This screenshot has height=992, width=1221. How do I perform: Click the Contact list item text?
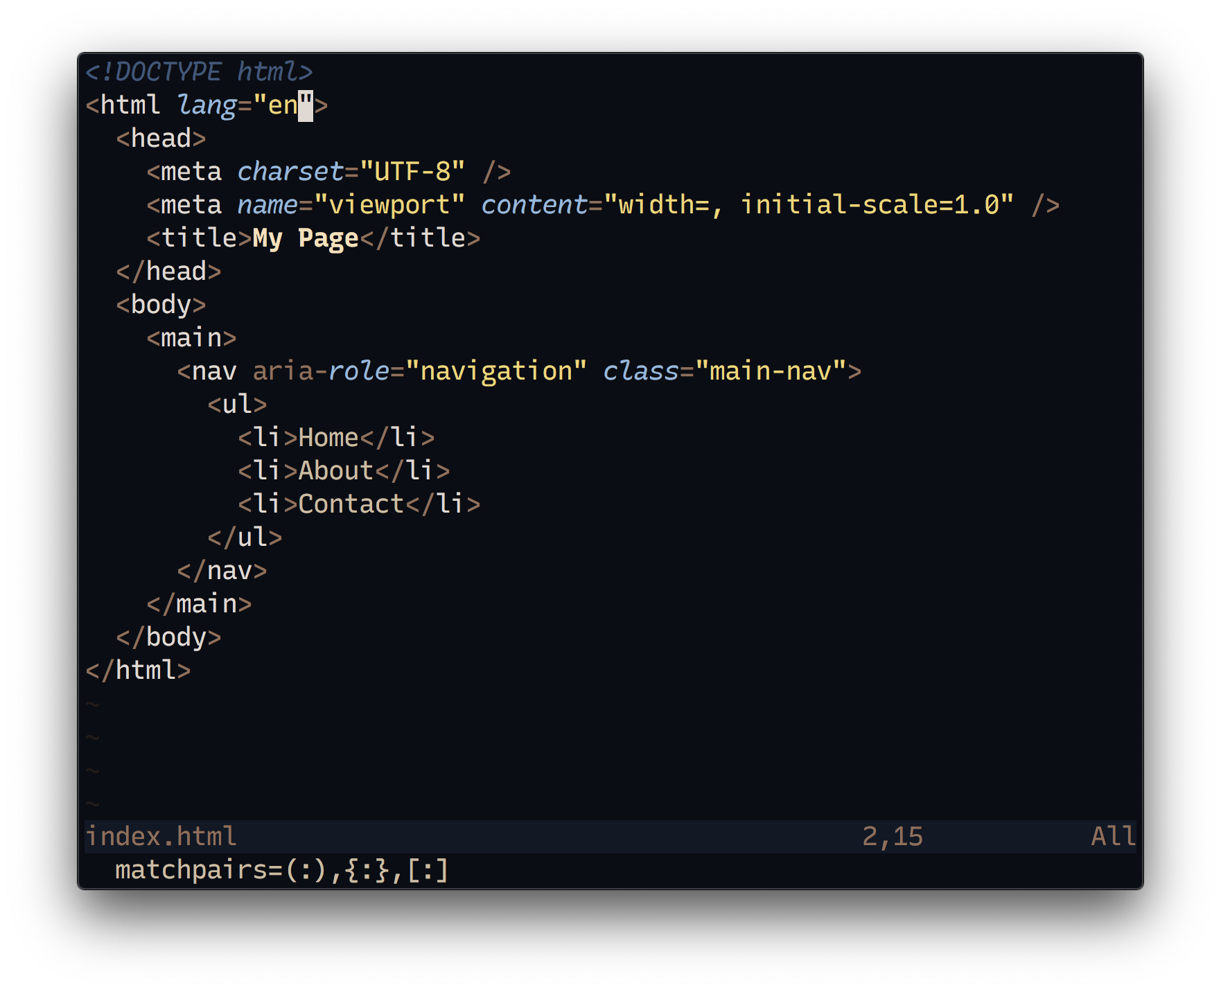(351, 504)
